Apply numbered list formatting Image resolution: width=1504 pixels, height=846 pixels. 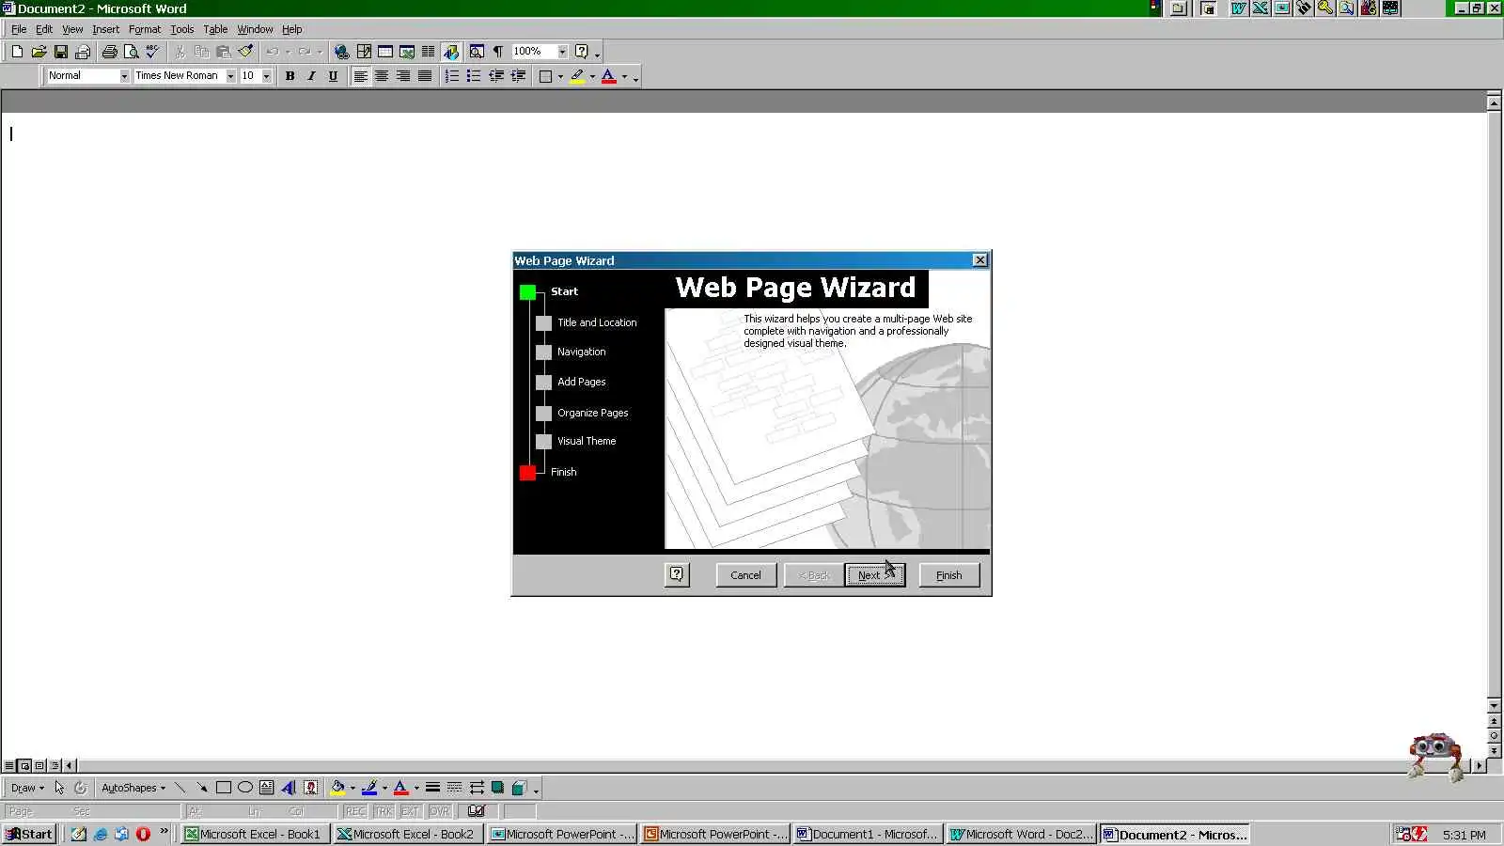click(452, 76)
